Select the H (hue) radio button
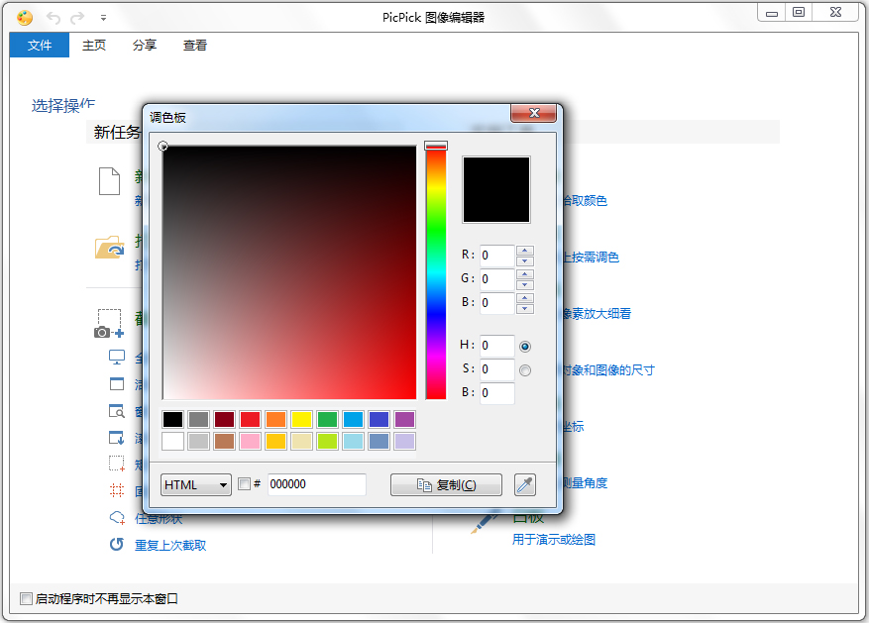Screen dimensions: 869x623 coord(525,347)
